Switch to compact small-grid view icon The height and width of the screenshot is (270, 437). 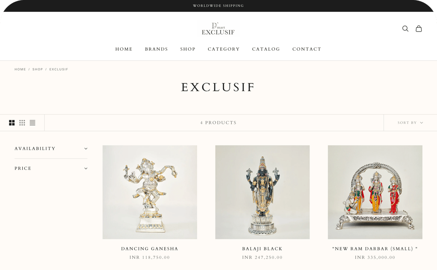[22, 123]
